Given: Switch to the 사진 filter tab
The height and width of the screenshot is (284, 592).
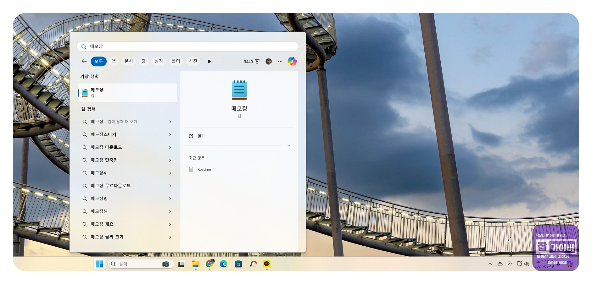Looking at the screenshot, I should (193, 61).
